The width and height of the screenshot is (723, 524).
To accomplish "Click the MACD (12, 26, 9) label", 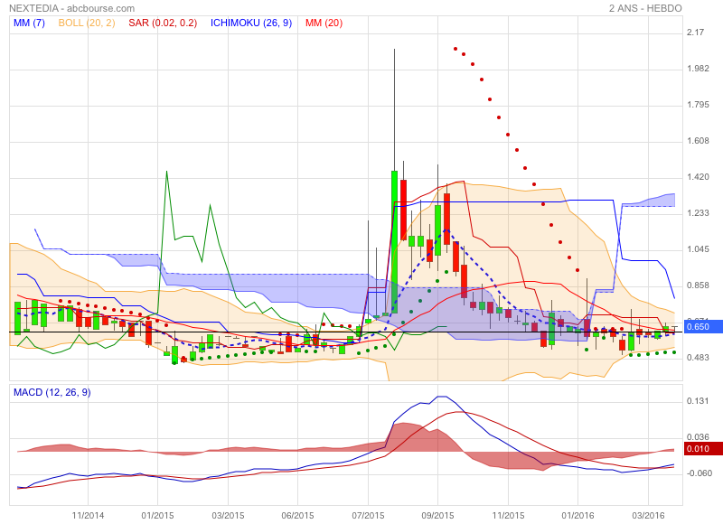I will pos(52,392).
